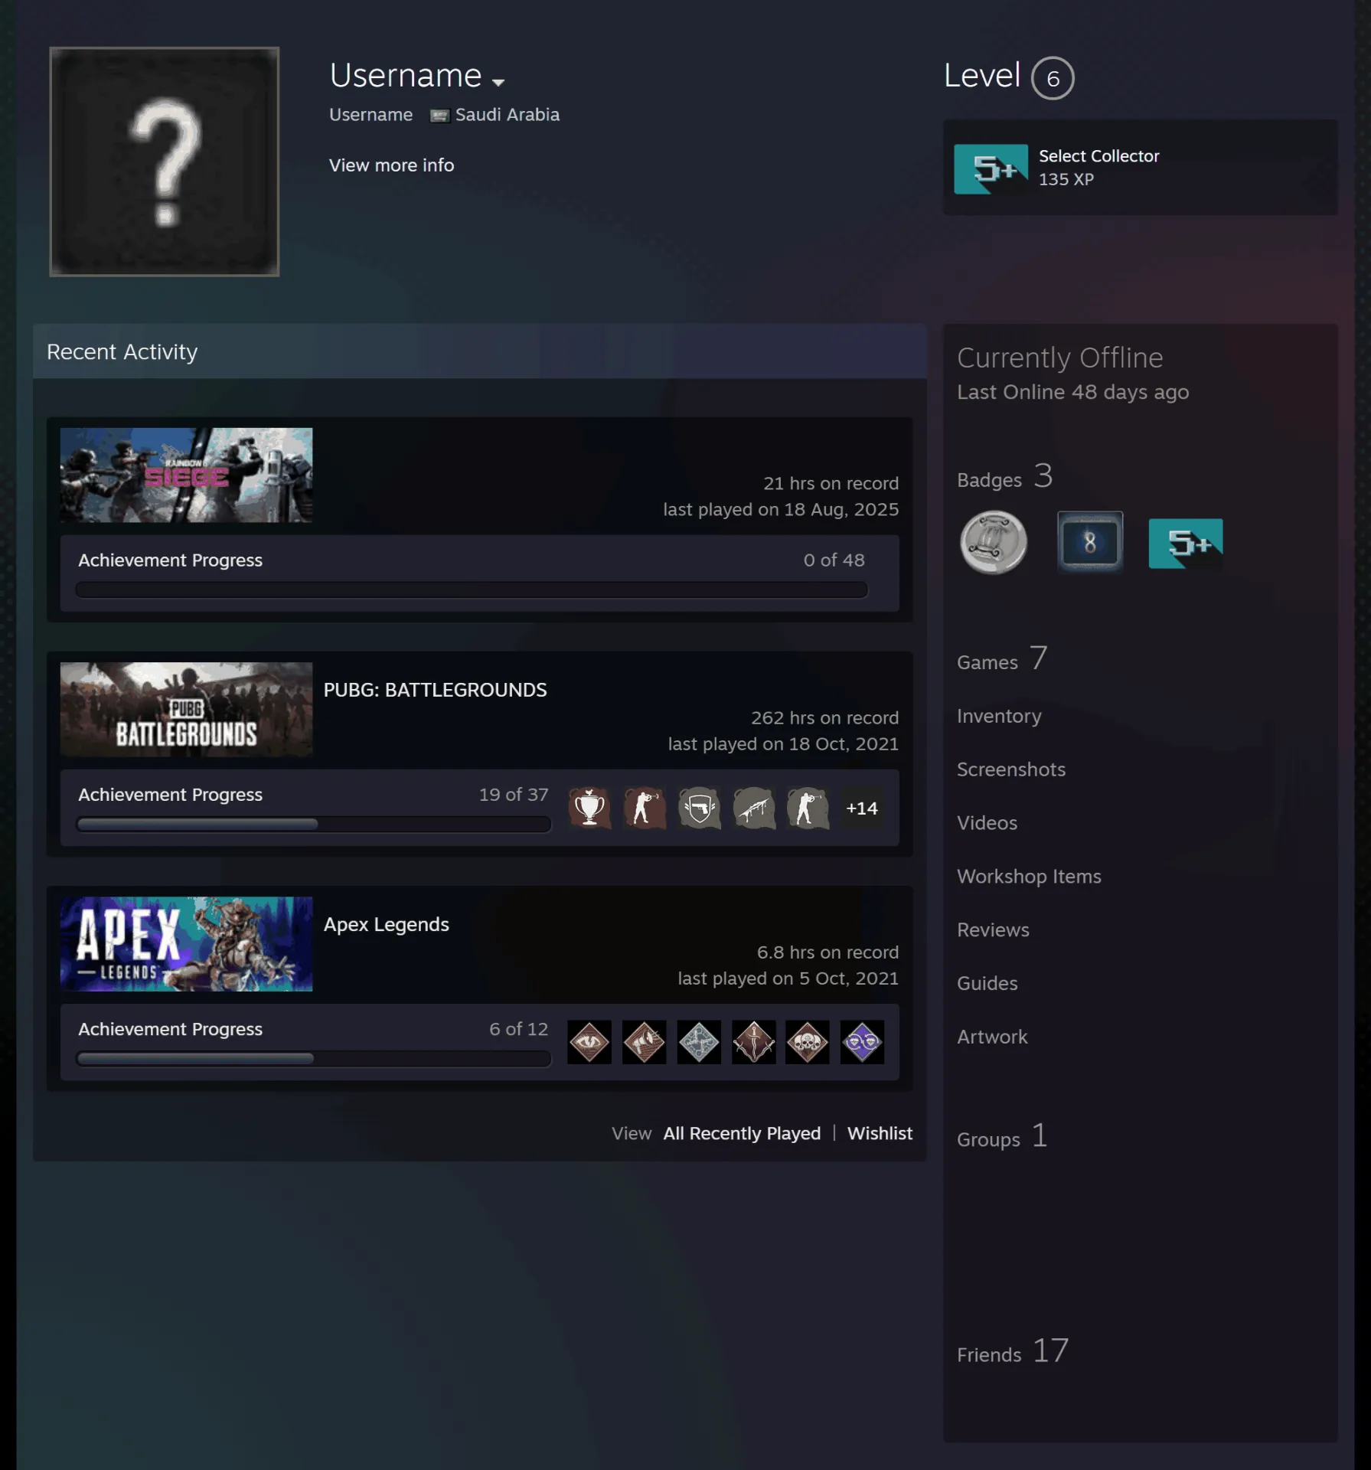Screen dimensions: 1371x1470
Task: Open the Apex Legends game banner
Action: tap(186, 943)
